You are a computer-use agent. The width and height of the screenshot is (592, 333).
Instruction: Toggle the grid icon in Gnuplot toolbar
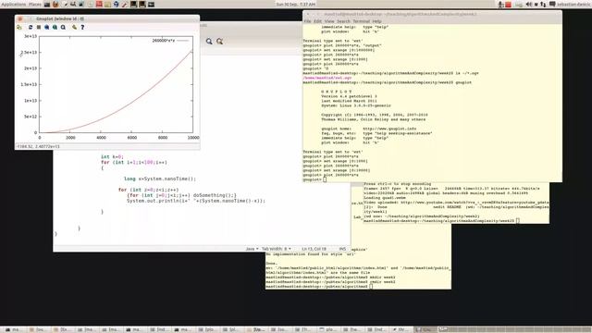(x=39, y=27)
